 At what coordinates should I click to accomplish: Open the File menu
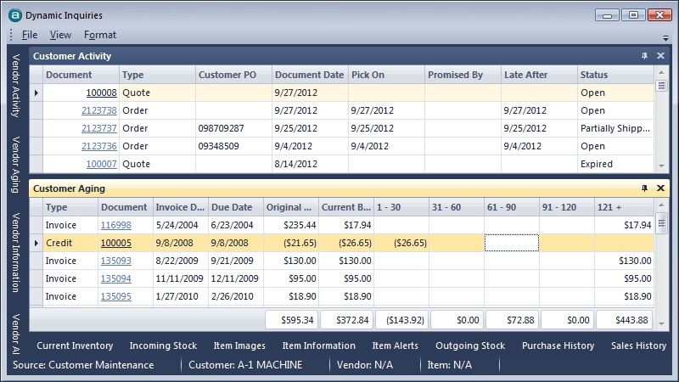(x=30, y=35)
